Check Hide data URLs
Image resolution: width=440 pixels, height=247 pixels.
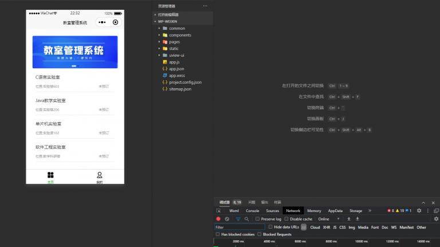coord(270,227)
